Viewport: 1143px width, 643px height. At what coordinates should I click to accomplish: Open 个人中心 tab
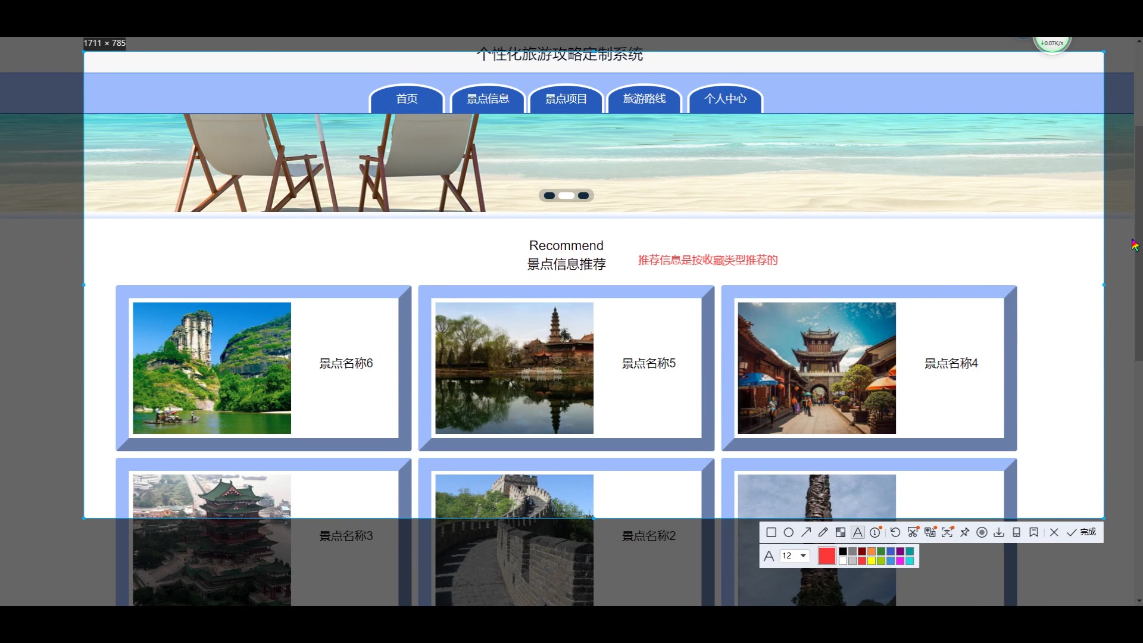click(x=725, y=99)
